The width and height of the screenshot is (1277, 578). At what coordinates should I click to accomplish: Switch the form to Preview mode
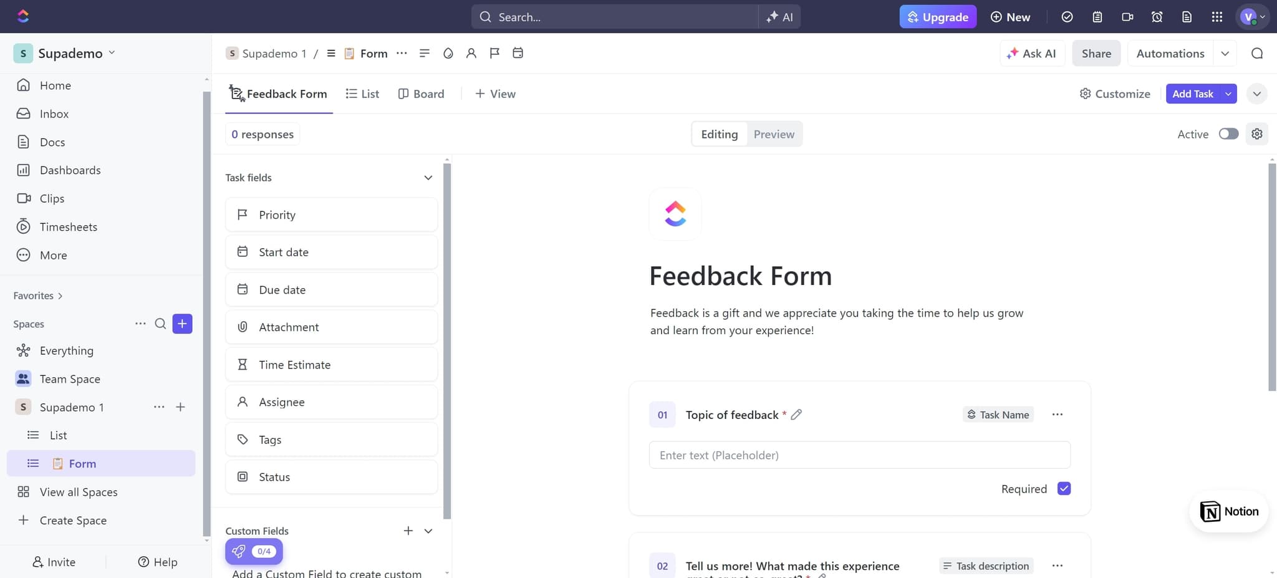click(774, 133)
